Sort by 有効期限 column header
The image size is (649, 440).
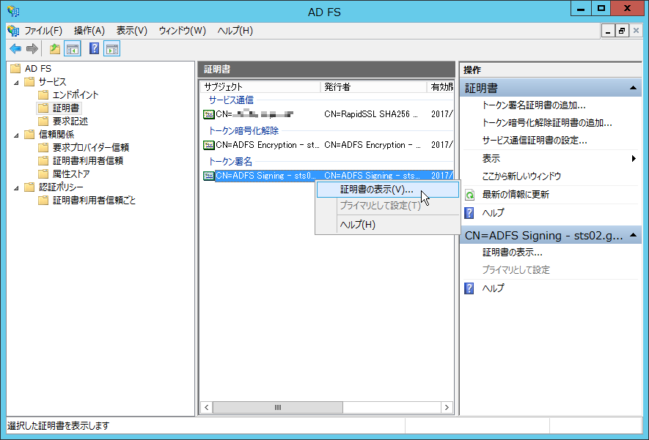pyautogui.click(x=441, y=87)
